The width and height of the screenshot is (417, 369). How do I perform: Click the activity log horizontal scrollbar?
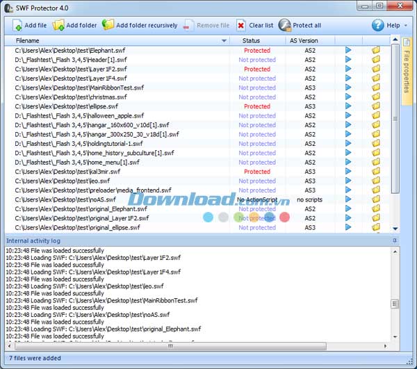click(x=167, y=346)
